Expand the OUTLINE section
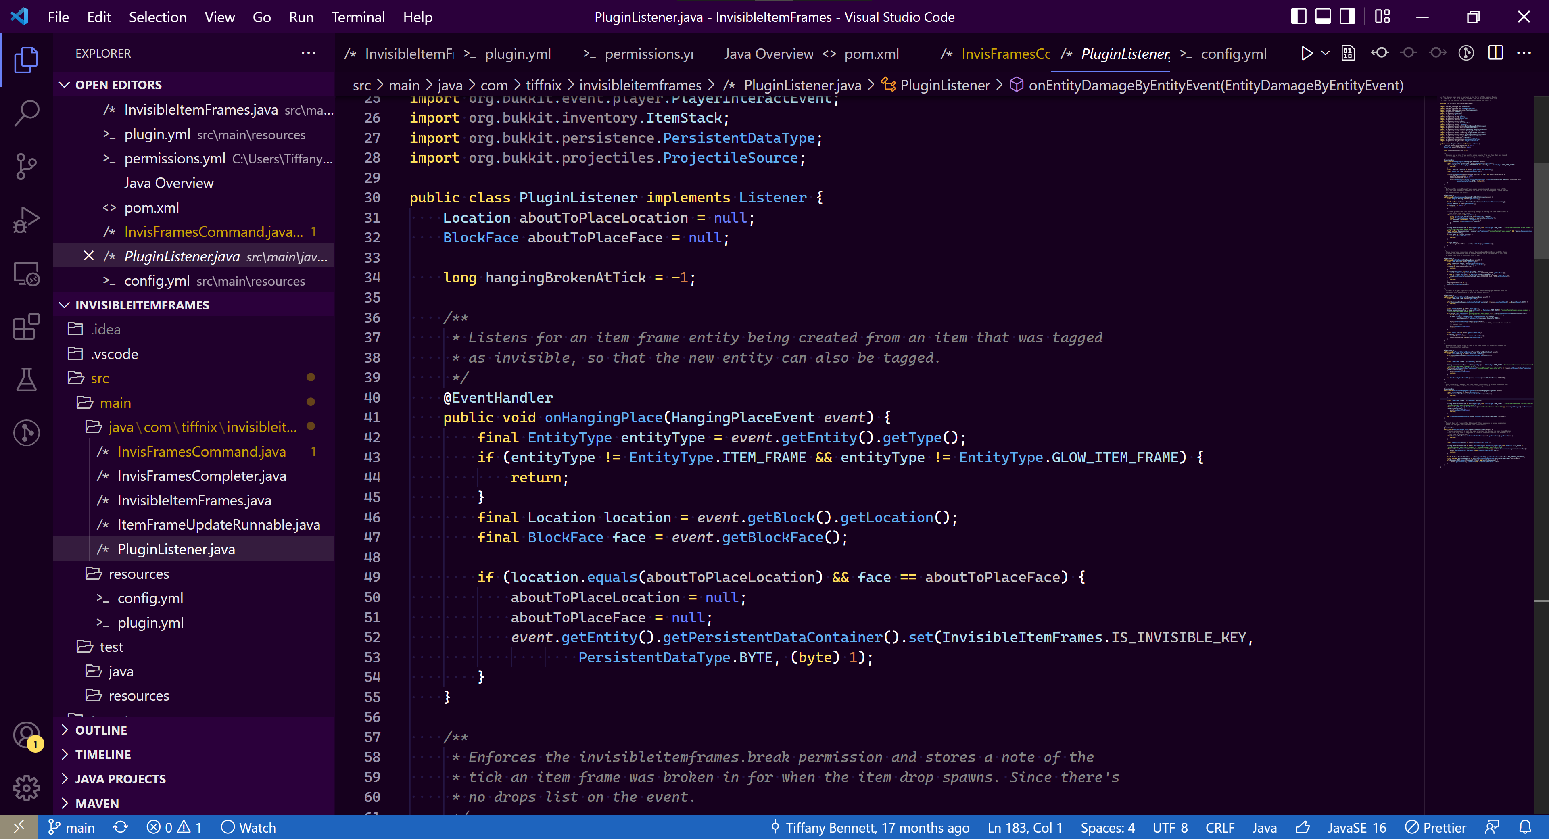Screen dimensions: 1549x839 click(100, 730)
